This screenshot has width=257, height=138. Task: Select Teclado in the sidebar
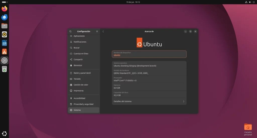84,79
